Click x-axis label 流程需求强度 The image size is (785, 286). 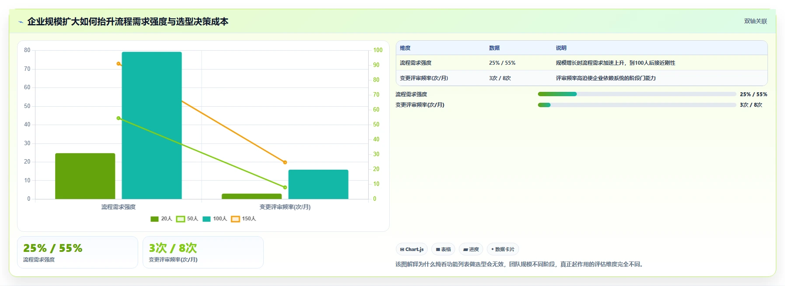point(119,207)
